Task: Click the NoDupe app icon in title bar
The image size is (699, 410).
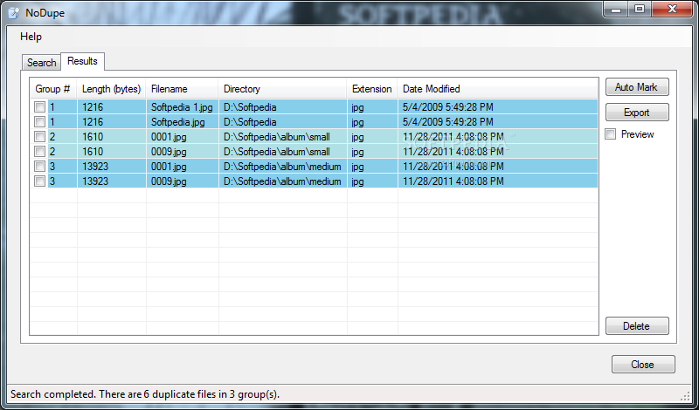Action: click(14, 12)
